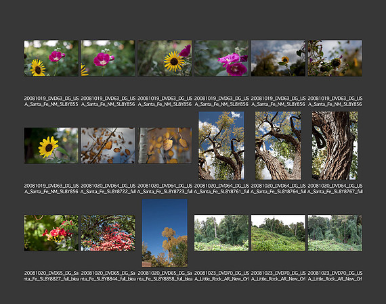
Task: Open red foliage tree thumbnail labeled 5L8Y8844
Action: click(x=108, y=233)
